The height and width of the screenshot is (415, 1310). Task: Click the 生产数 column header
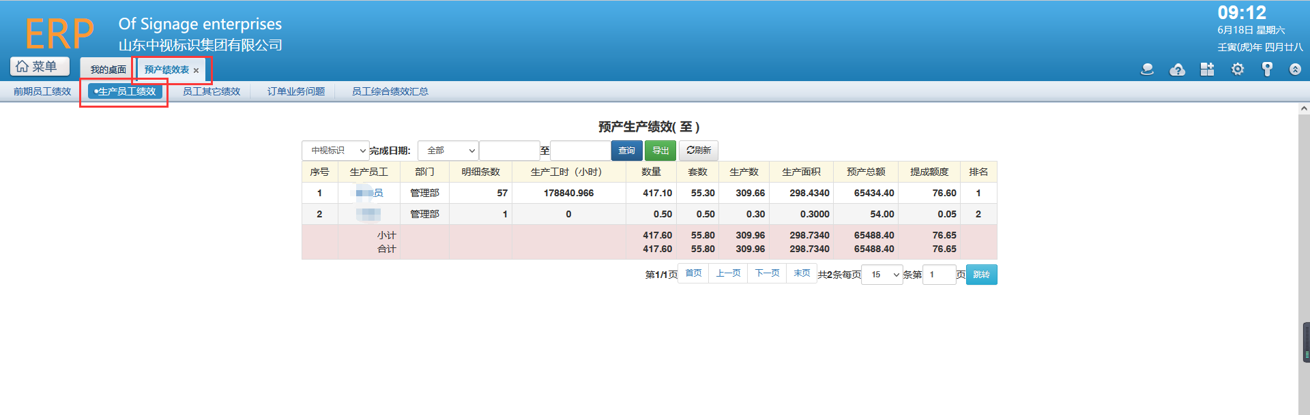[x=744, y=172]
